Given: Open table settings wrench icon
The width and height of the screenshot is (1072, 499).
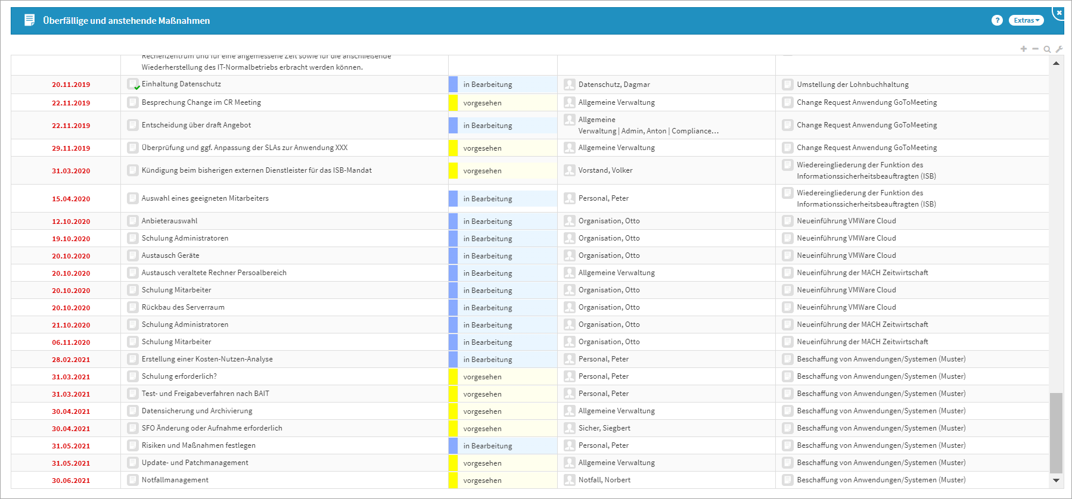Looking at the screenshot, I should pyautogui.click(x=1059, y=49).
